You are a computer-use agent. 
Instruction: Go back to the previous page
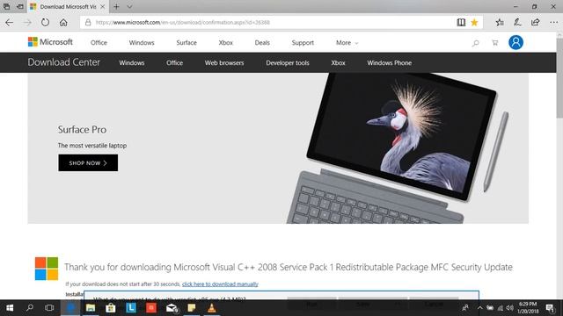click(x=10, y=23)
